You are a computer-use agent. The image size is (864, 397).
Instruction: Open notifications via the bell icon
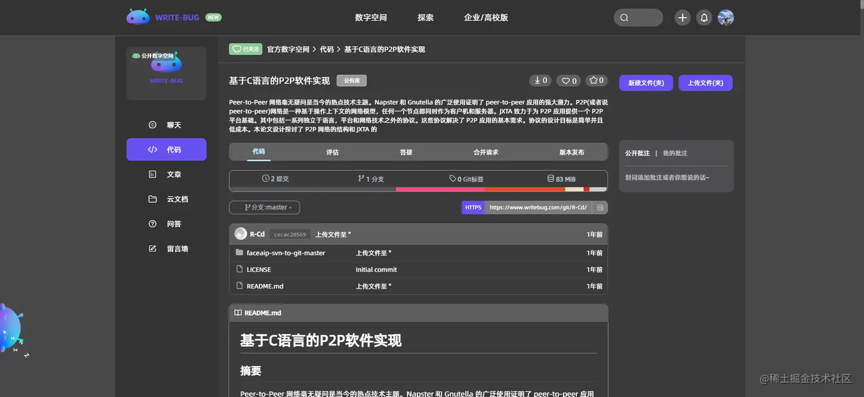click(704, 18)
